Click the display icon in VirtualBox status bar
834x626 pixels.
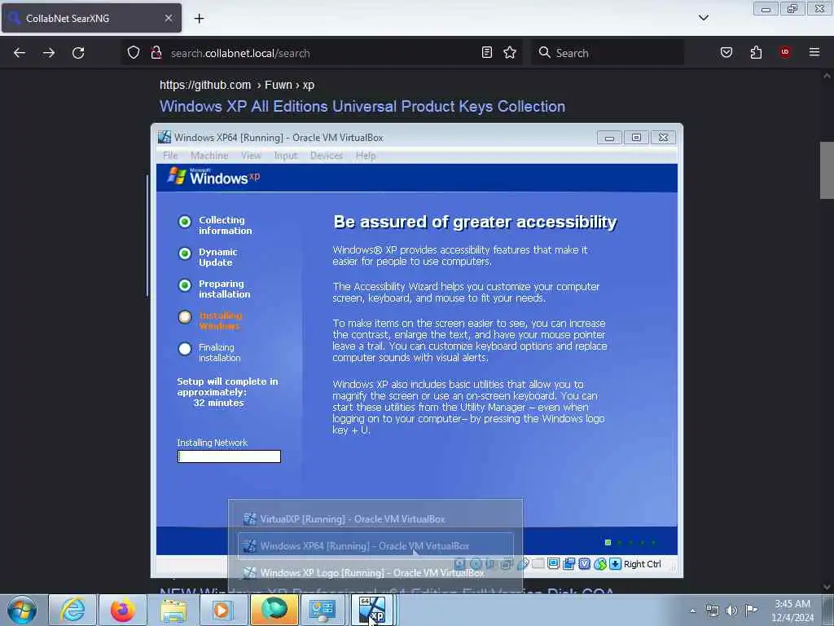click(553, 564)
